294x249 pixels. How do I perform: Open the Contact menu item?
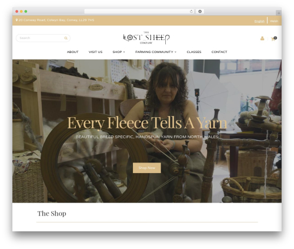coord(219,52)
